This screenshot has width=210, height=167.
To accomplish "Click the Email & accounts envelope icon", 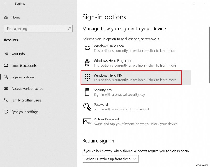I will coord(6,65).
